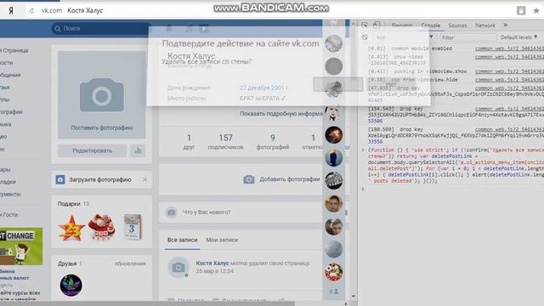Open the calendar gift with number 3
The width and height of the screenshot is (544, 306).
pos(133,227)
